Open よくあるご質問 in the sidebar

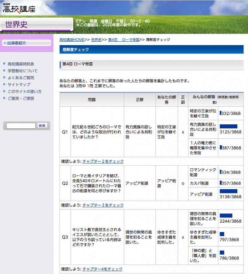pyautogui.click(x=21, y=78)
